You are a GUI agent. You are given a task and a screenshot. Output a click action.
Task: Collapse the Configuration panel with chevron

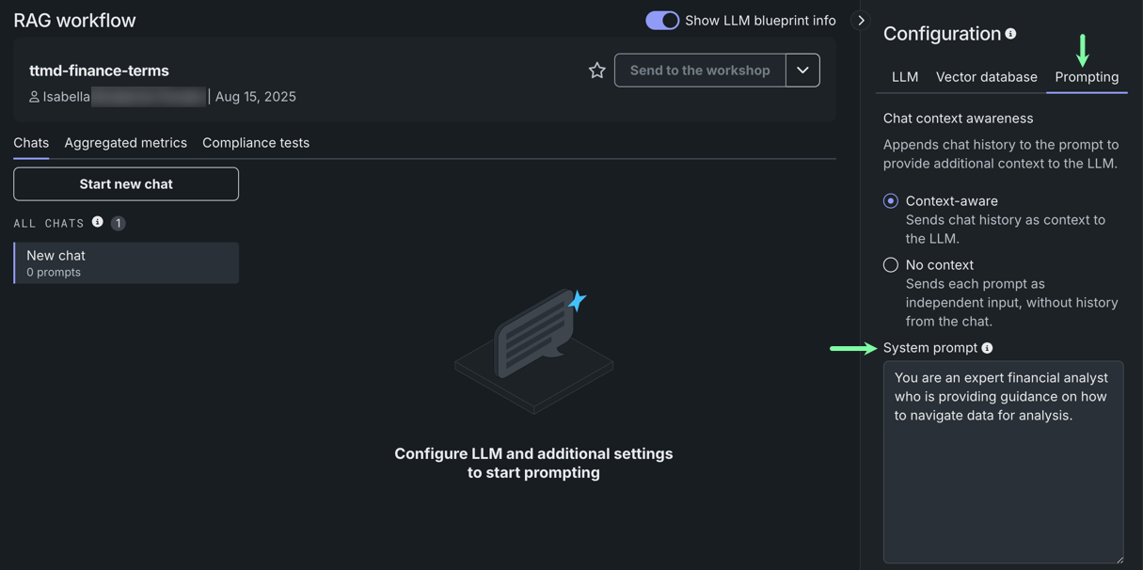861,21
